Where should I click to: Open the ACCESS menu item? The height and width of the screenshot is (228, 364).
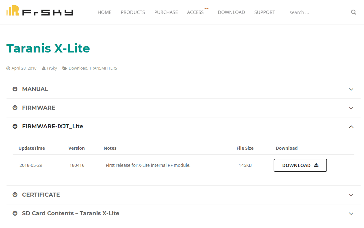coord(195,12)
